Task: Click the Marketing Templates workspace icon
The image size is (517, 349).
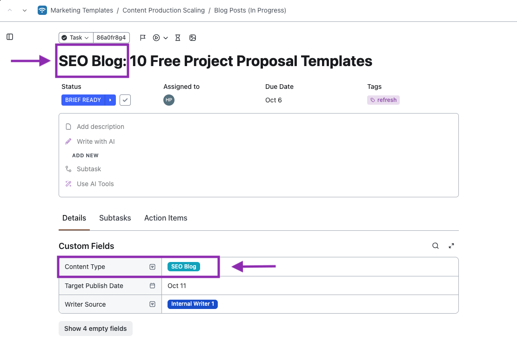Action: (42, 10)
